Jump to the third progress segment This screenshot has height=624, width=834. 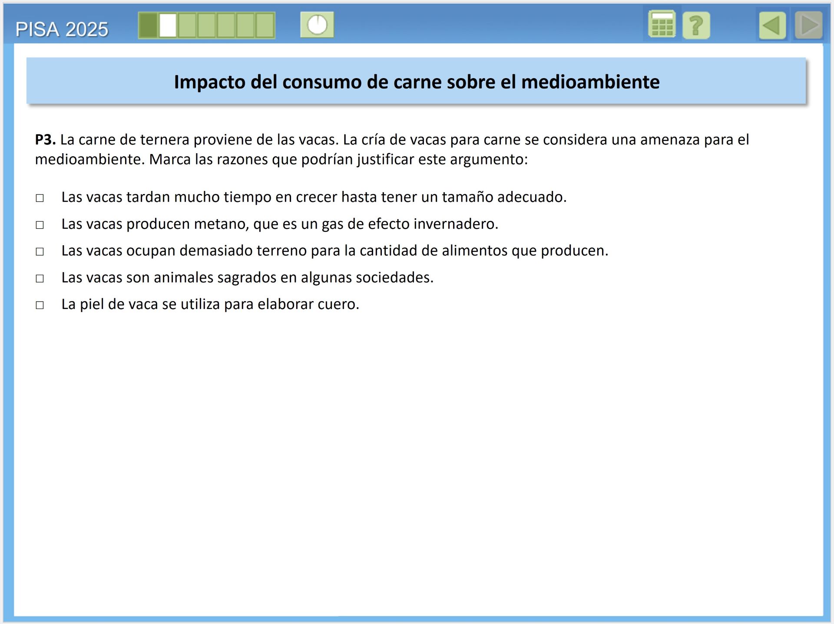pyautogui.click(x=187, y=26)
